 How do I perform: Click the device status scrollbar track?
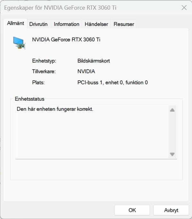[172, 132]
